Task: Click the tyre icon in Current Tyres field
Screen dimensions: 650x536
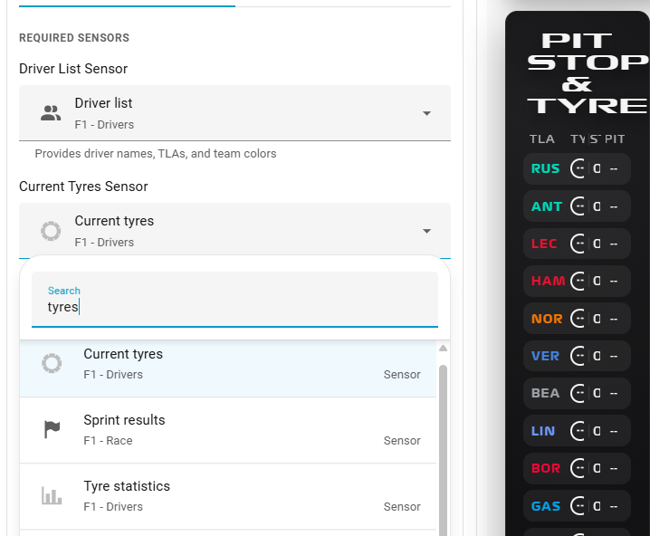Action: tap(51, 231)
